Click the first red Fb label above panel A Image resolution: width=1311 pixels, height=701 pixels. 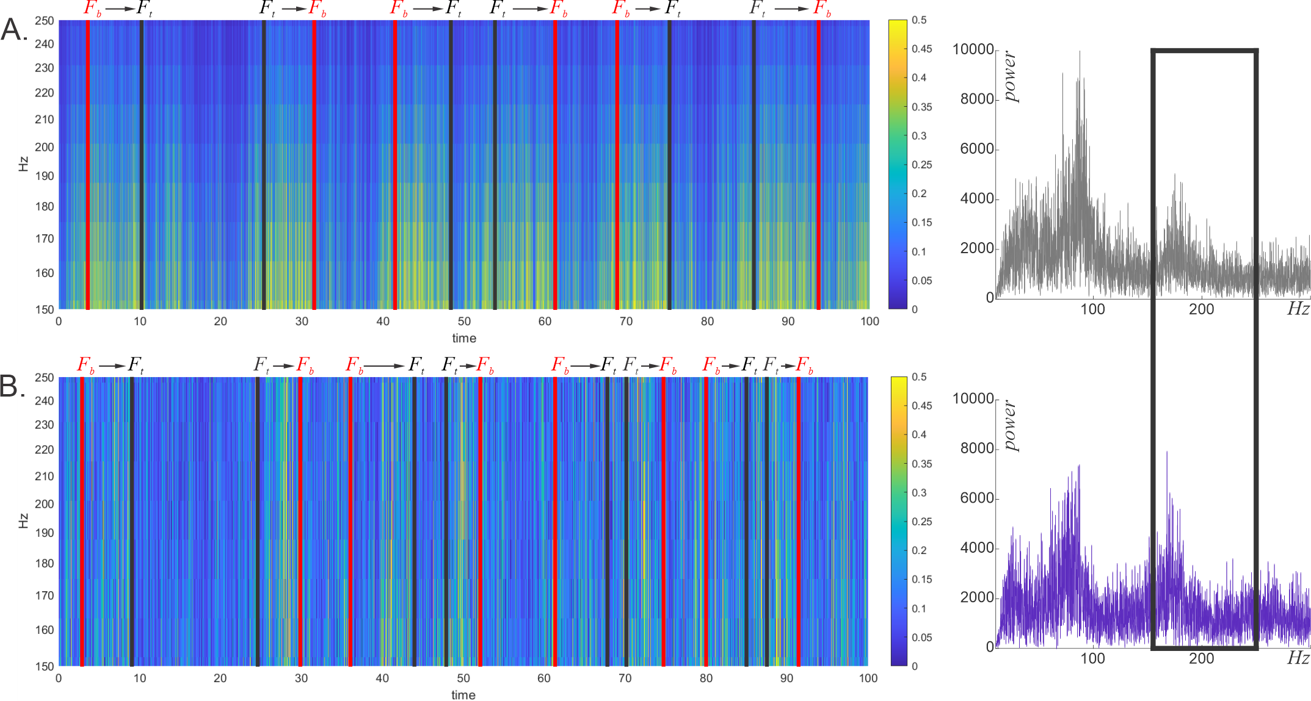tap(92, 9)
